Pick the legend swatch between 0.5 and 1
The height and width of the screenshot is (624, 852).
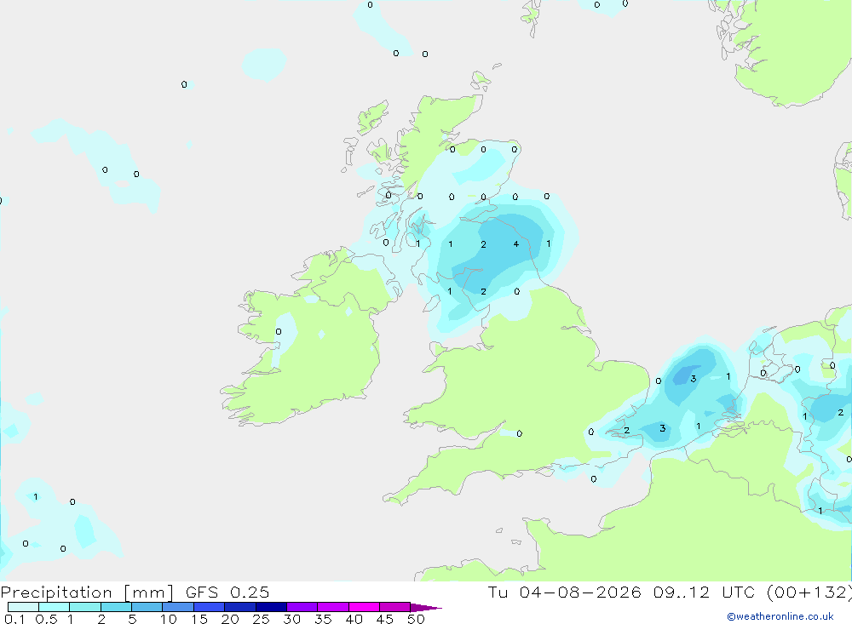(54, 607)
